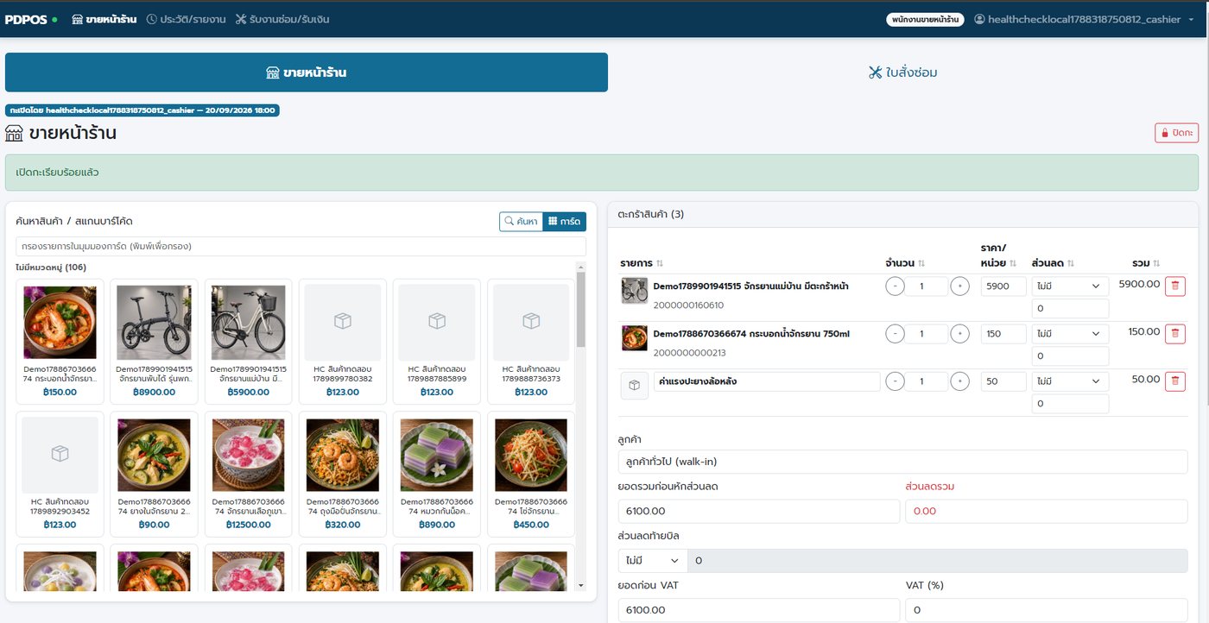Click box placeholder icon beside ค่าแรงปะยางล้อหลัง
The height and width of the screenshot is (623, 1209).
tap(635, 386)
